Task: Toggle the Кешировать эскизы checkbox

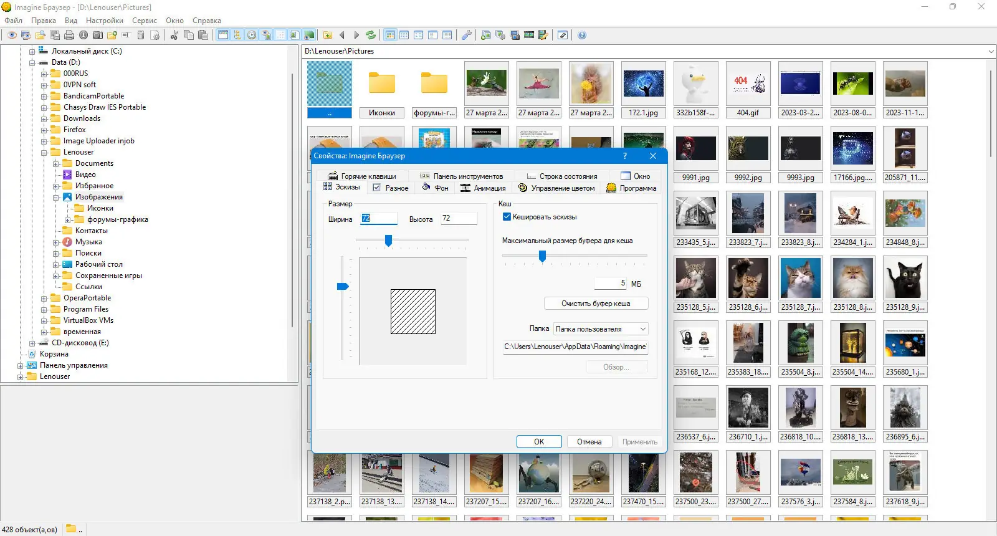Action: [507, 217]
